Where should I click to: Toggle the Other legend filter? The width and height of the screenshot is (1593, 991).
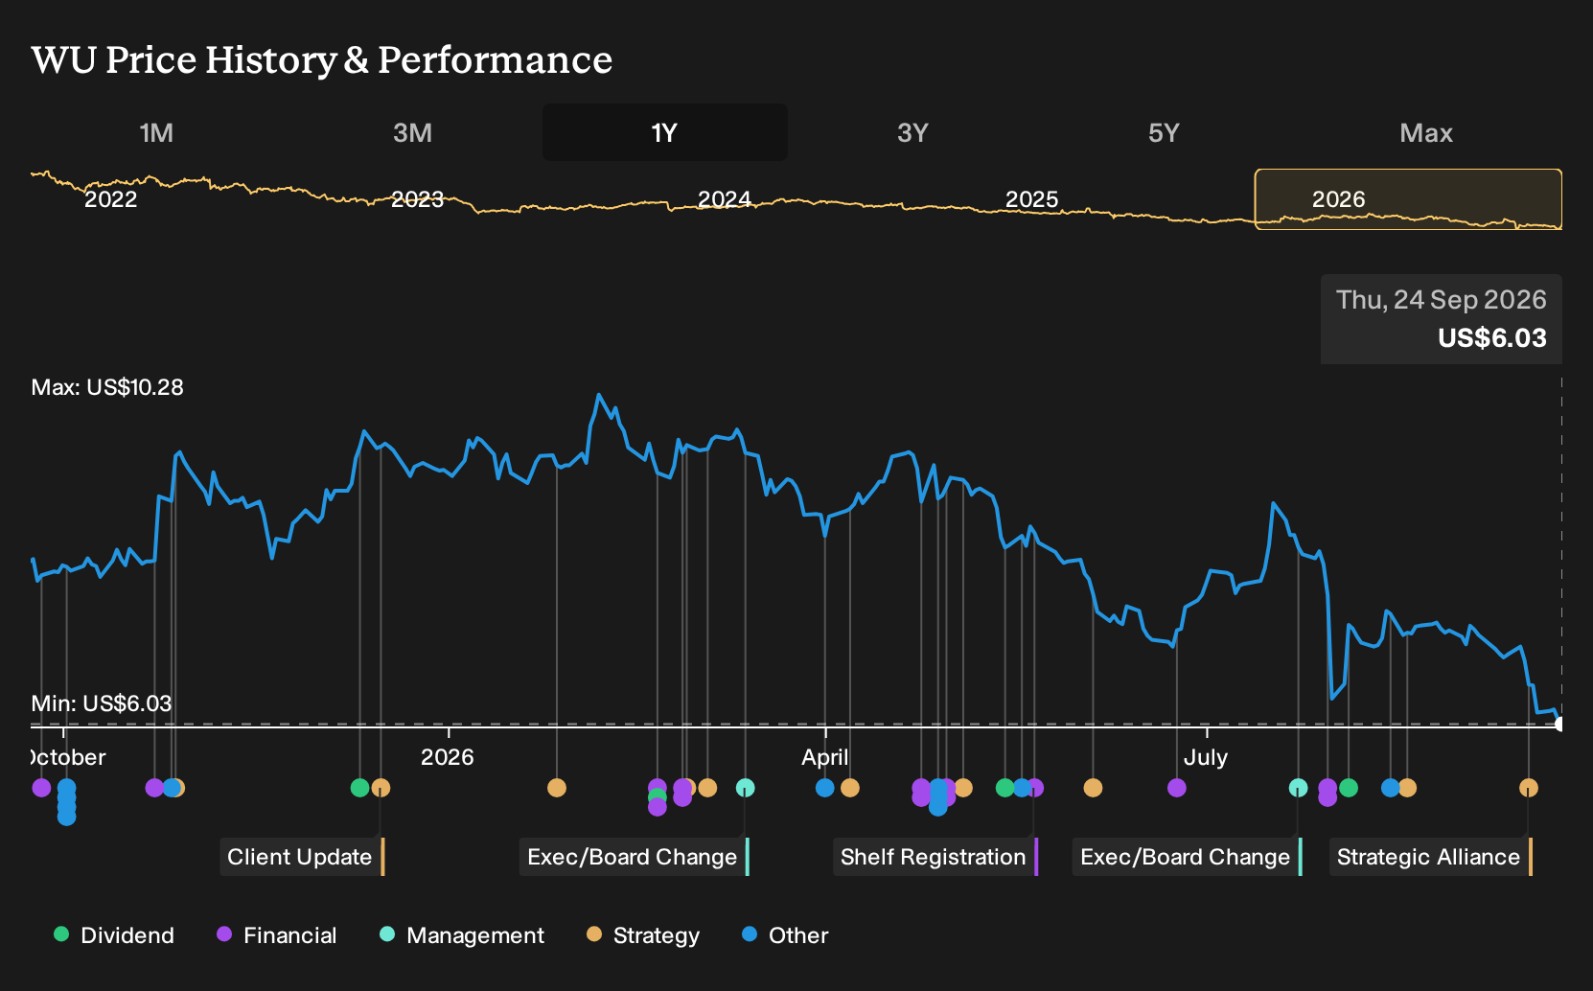pos(785,935)
